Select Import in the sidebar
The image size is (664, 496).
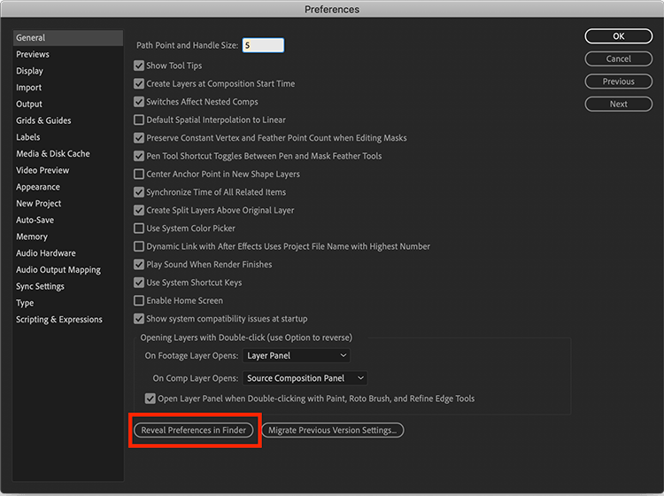click(29, 88)
